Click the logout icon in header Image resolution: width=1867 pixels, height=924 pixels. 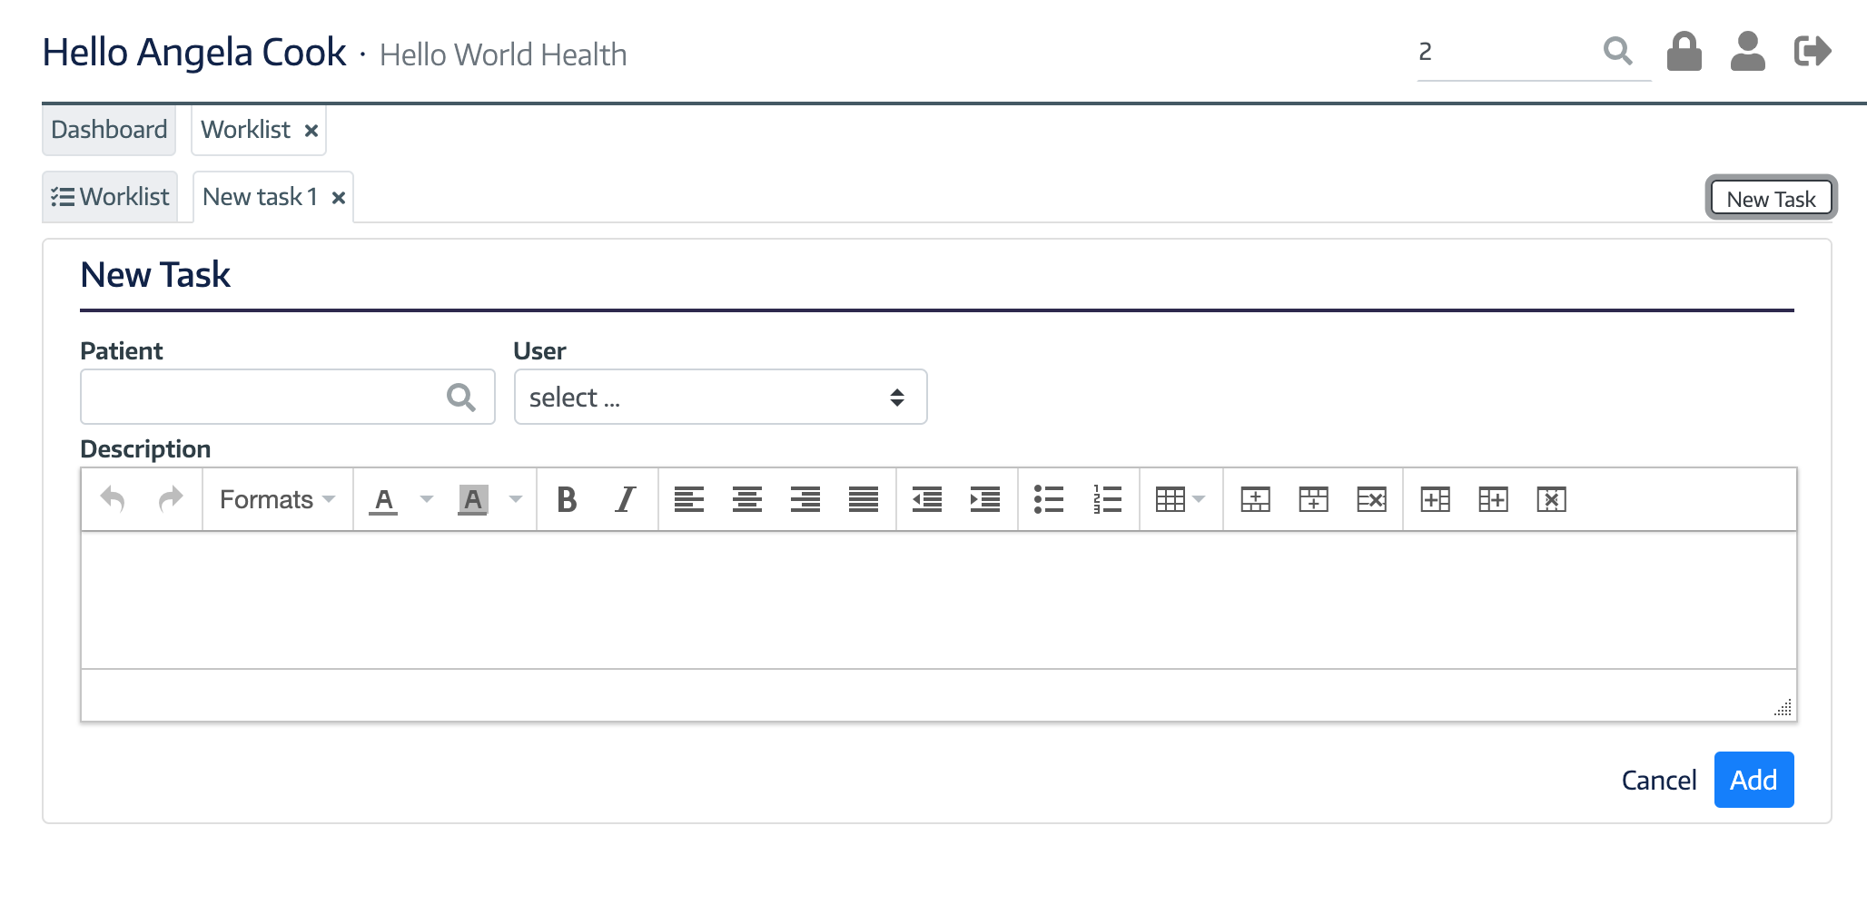[x=1812, y=52]
